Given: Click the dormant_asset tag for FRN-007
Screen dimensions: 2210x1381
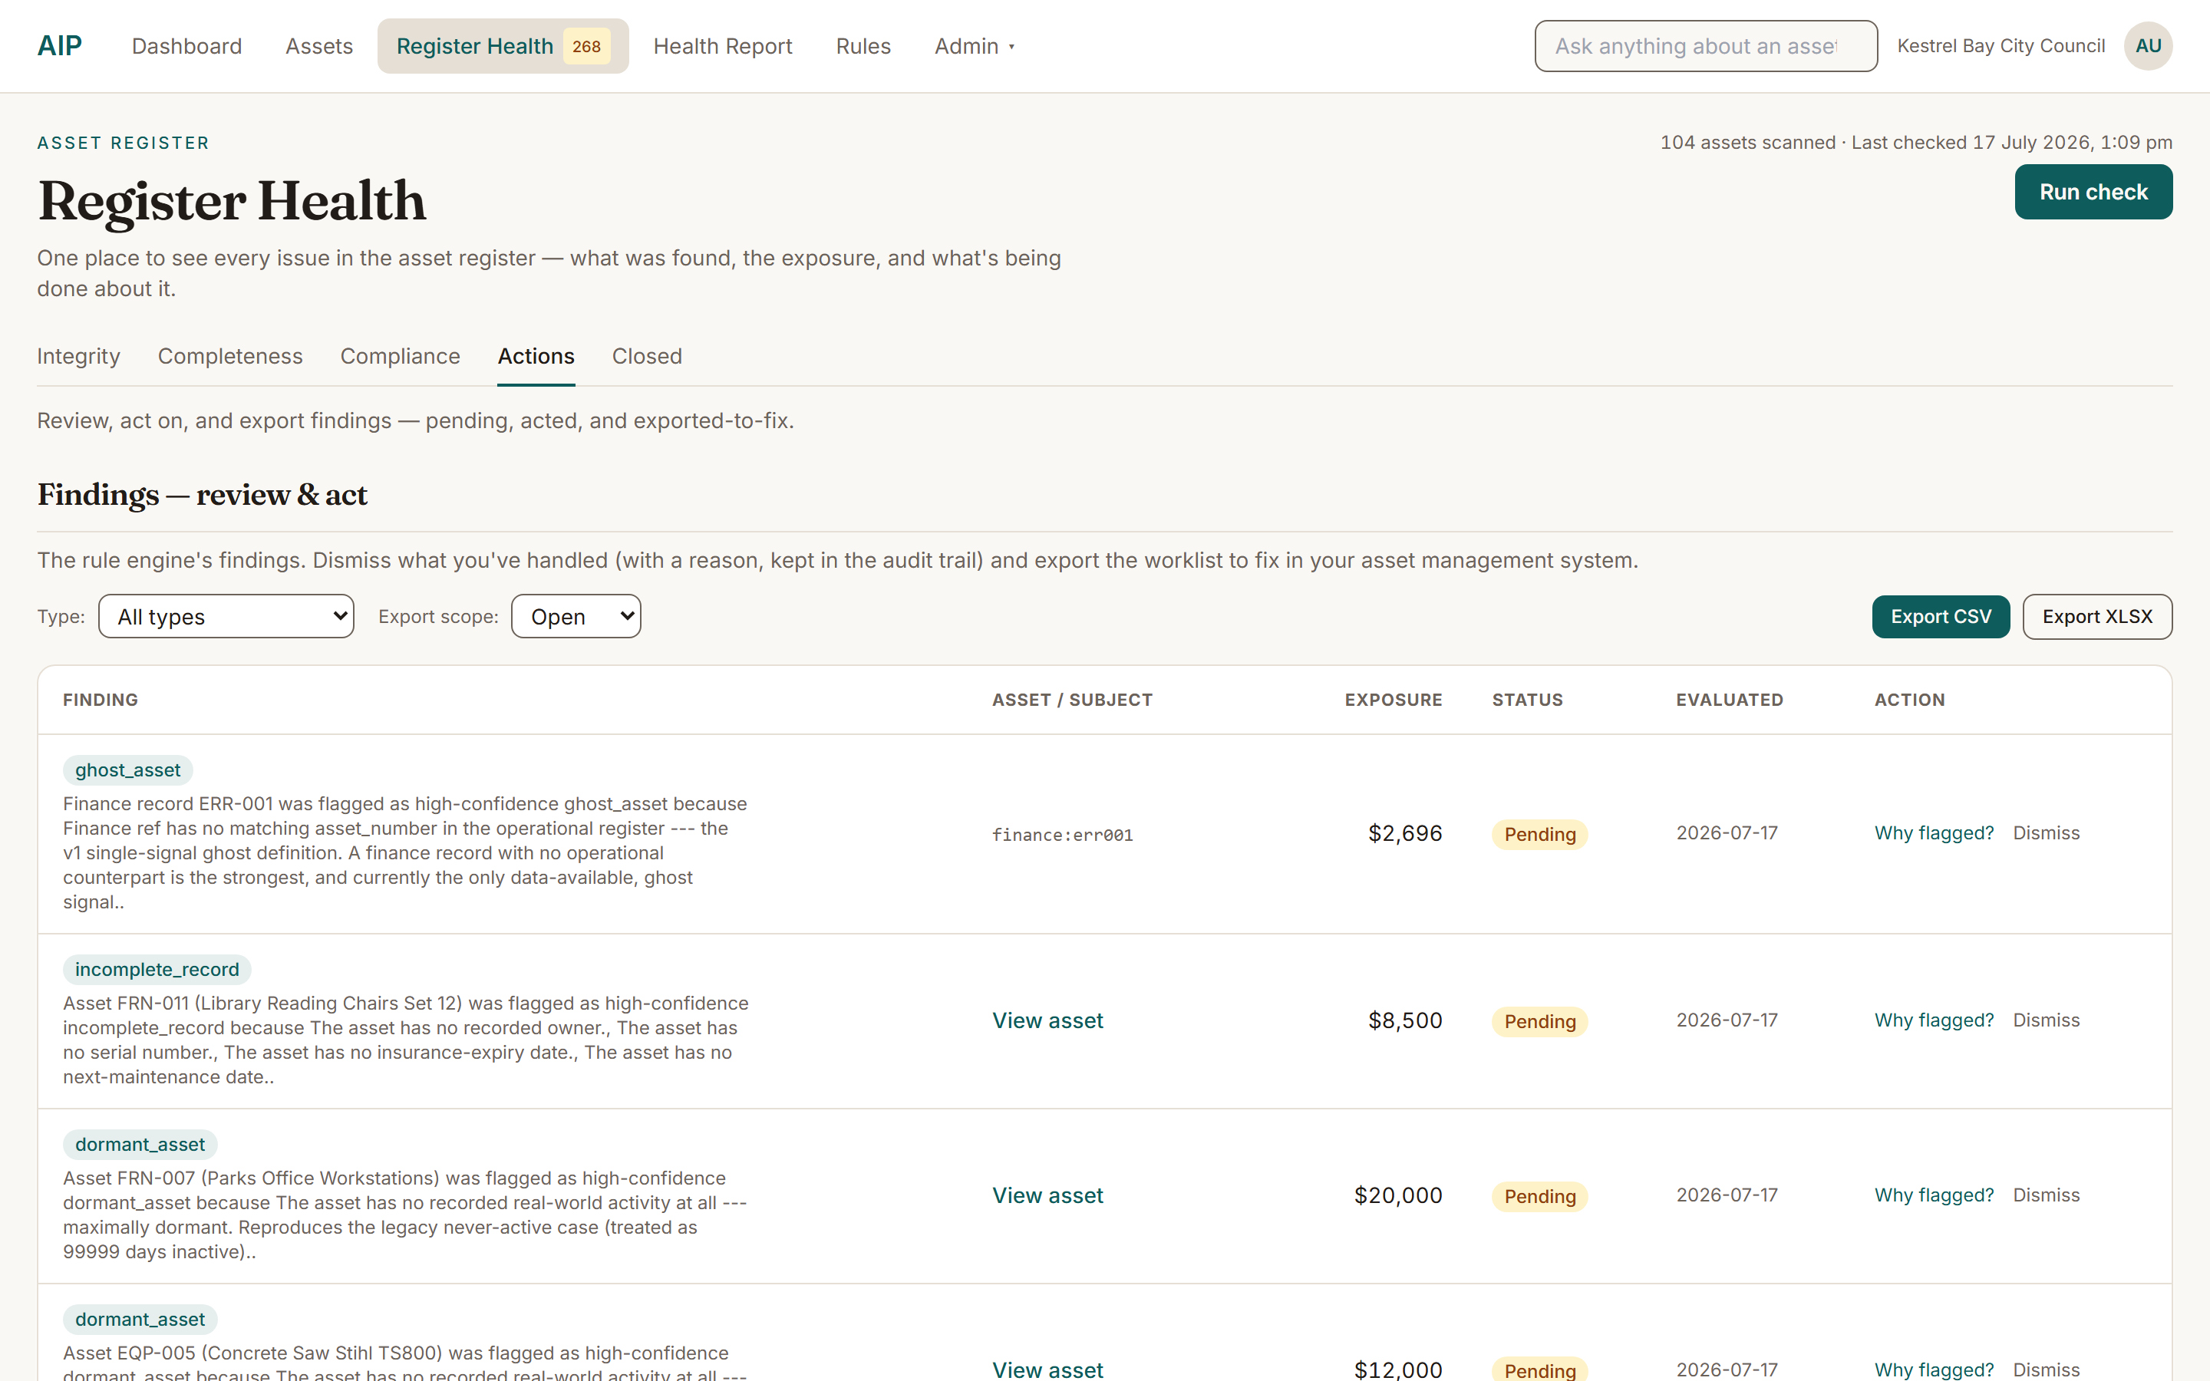Looking at the screenshot, I should pos(140,1145).
